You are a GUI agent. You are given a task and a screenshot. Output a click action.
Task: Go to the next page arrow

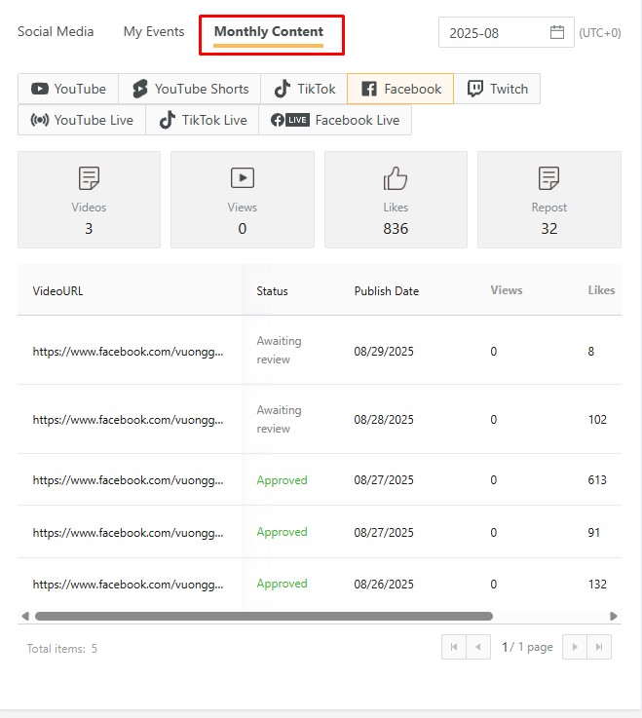click(x=575, y=647)
